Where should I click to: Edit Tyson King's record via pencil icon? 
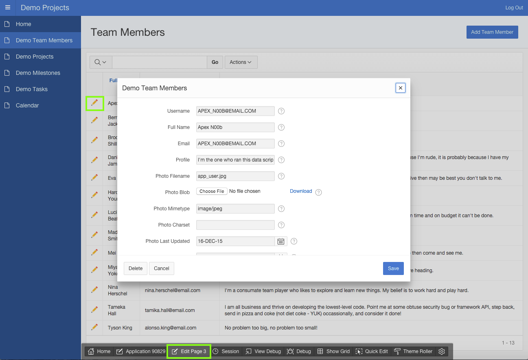click(x=94, y=327)
